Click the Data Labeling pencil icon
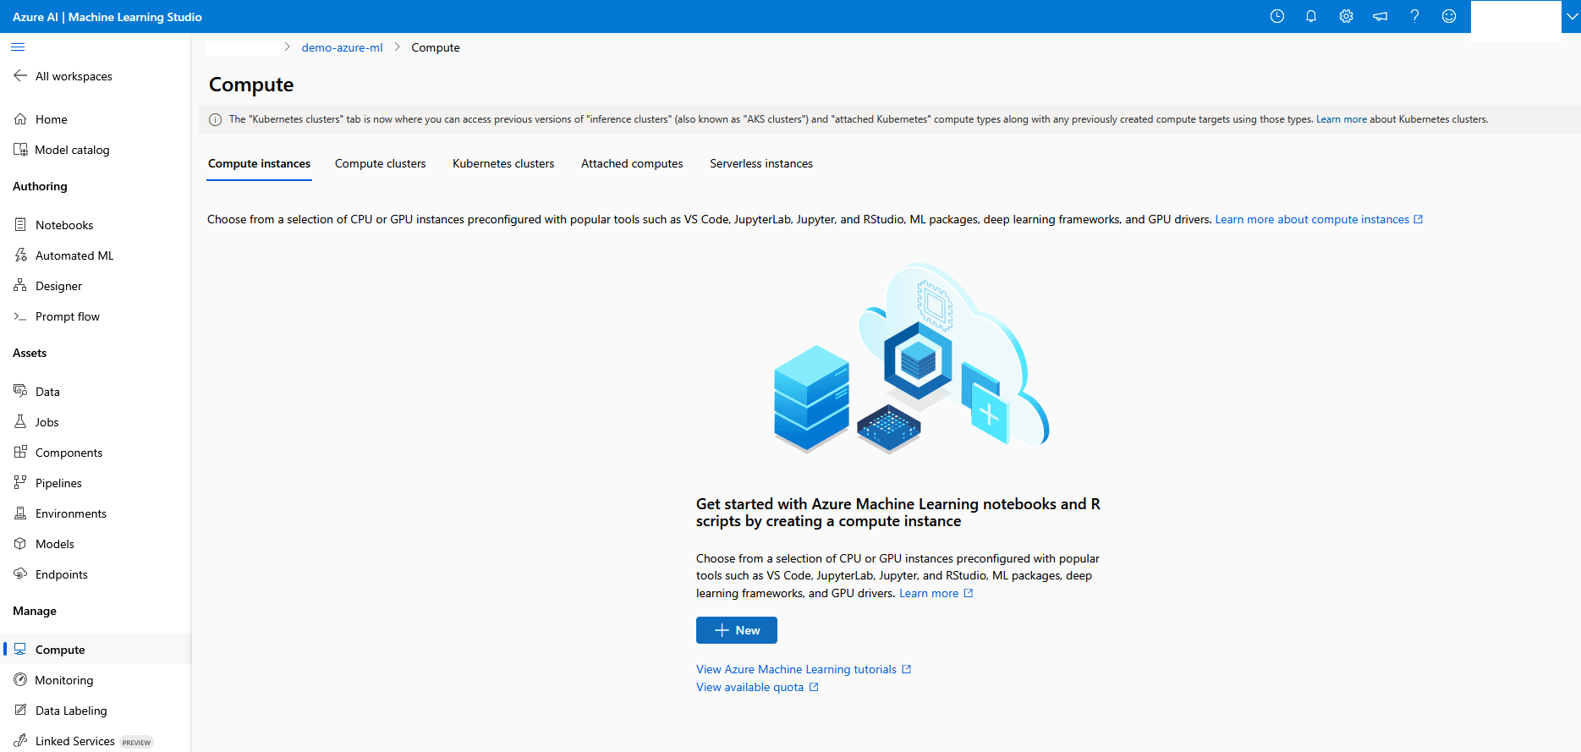1581x752 pixels. pyautogui.click(x=20, y=710)
